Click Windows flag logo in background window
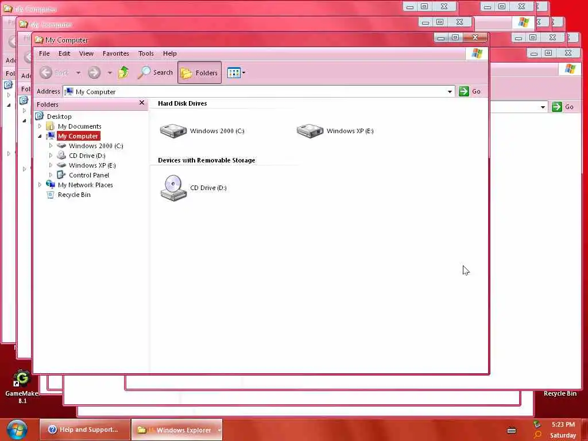Image resolution: width=588 pixels, height=441 pixels. pyautogui.click(x=570, y=69)
